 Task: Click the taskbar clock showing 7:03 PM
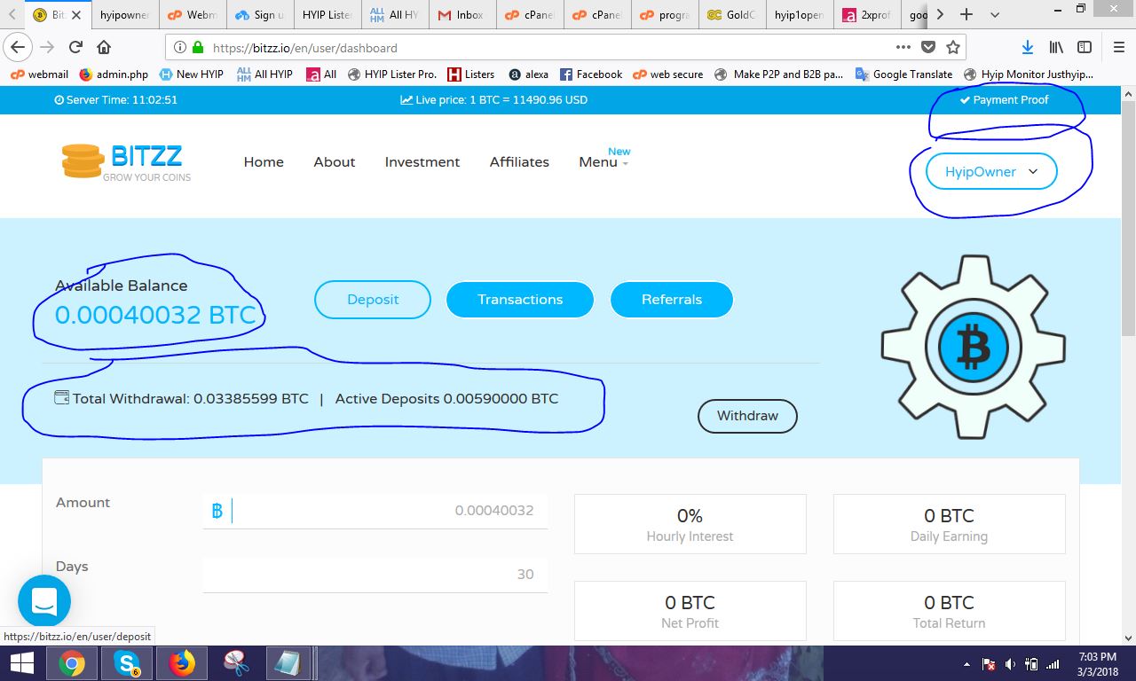pos(1098,664)
